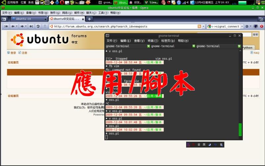This screenshot has width=265, height=166.
Task: Click the linu… window in panel taskbar
Action: (x=152, y=2)
